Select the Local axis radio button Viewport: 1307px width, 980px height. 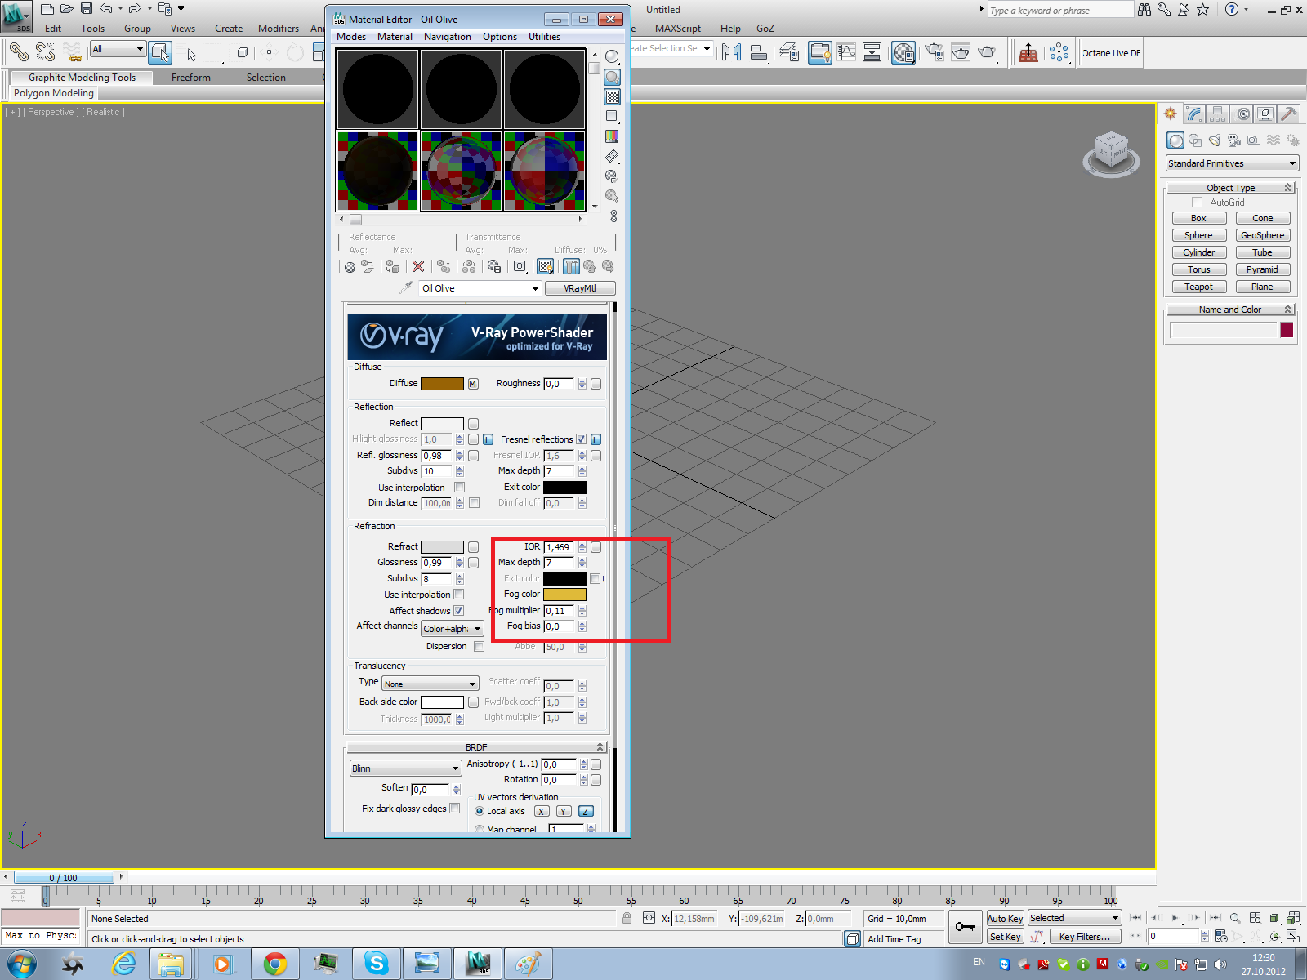(x=480, y=811)
